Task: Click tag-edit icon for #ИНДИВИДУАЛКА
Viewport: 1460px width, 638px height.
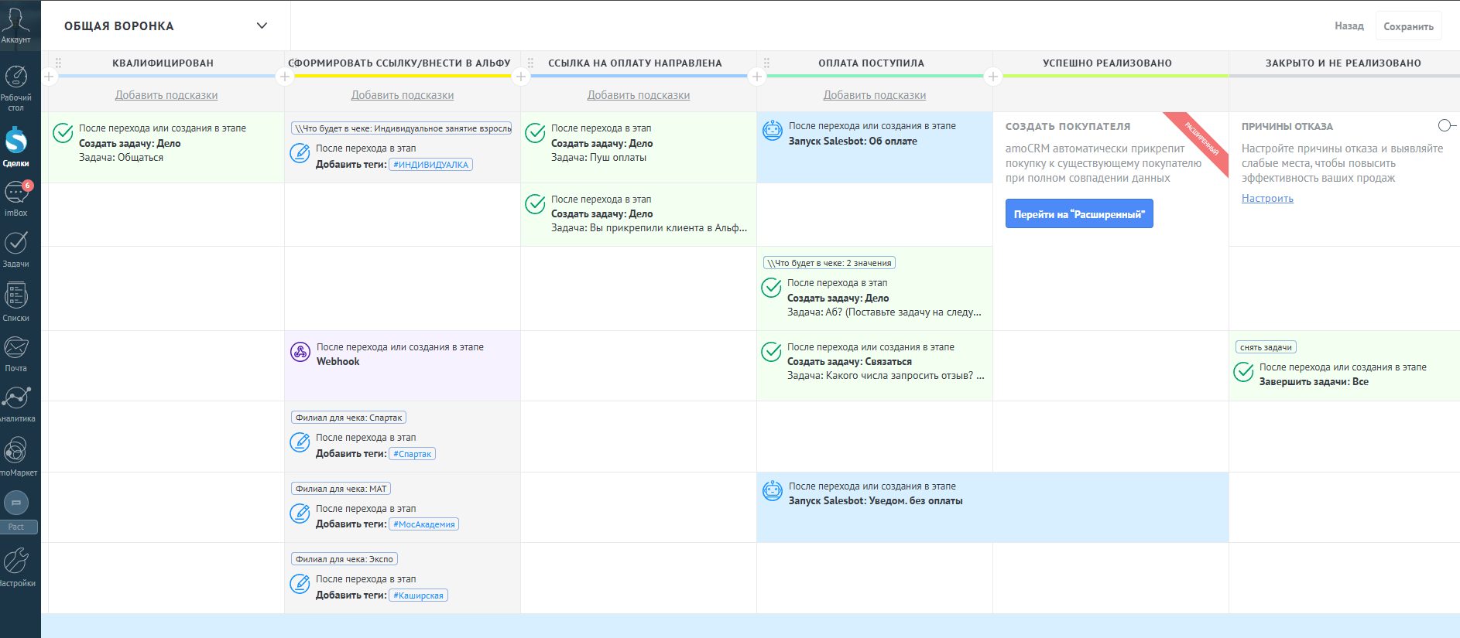Action: click(x=300, y=153)
